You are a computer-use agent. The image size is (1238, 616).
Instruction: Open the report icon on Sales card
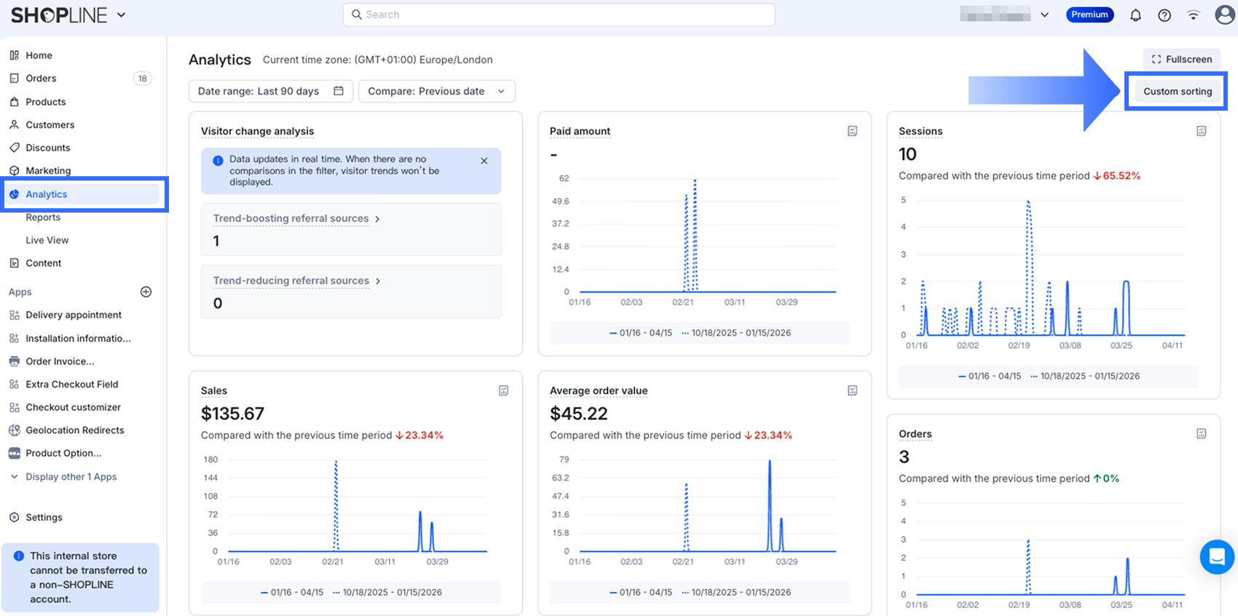coord(503,391)
